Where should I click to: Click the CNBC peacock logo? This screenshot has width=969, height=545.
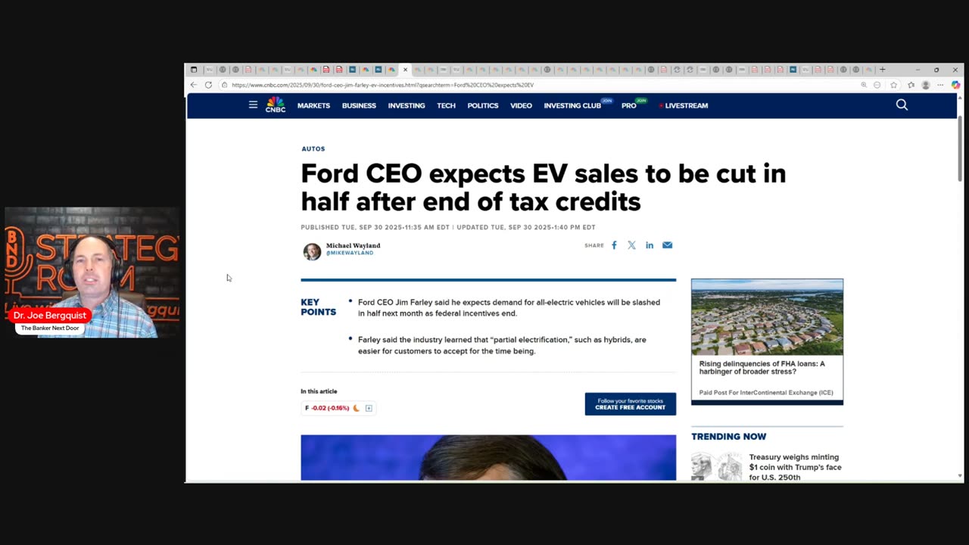pos(276,105)
